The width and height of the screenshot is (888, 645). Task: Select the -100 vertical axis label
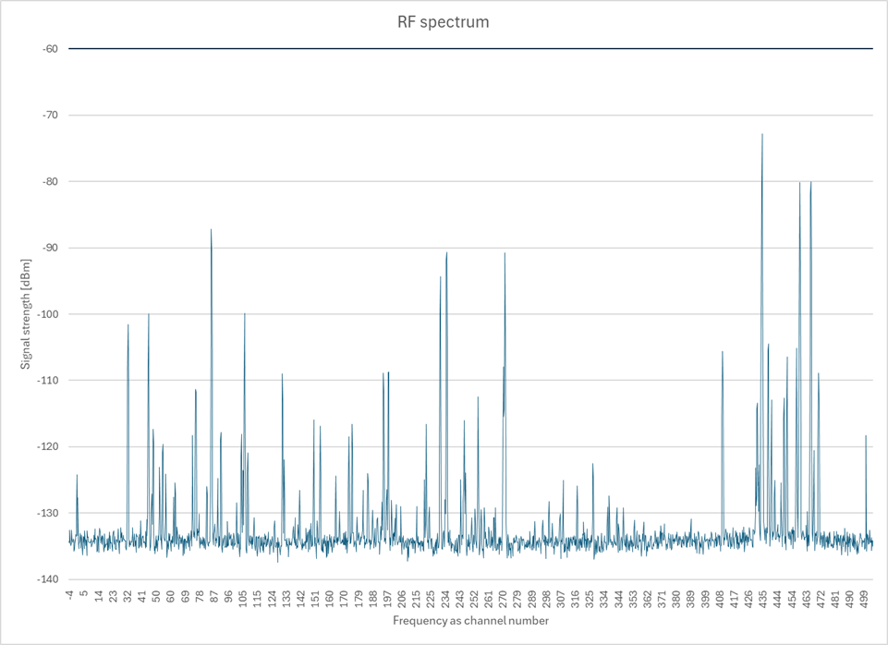click(x=48, y=314)
